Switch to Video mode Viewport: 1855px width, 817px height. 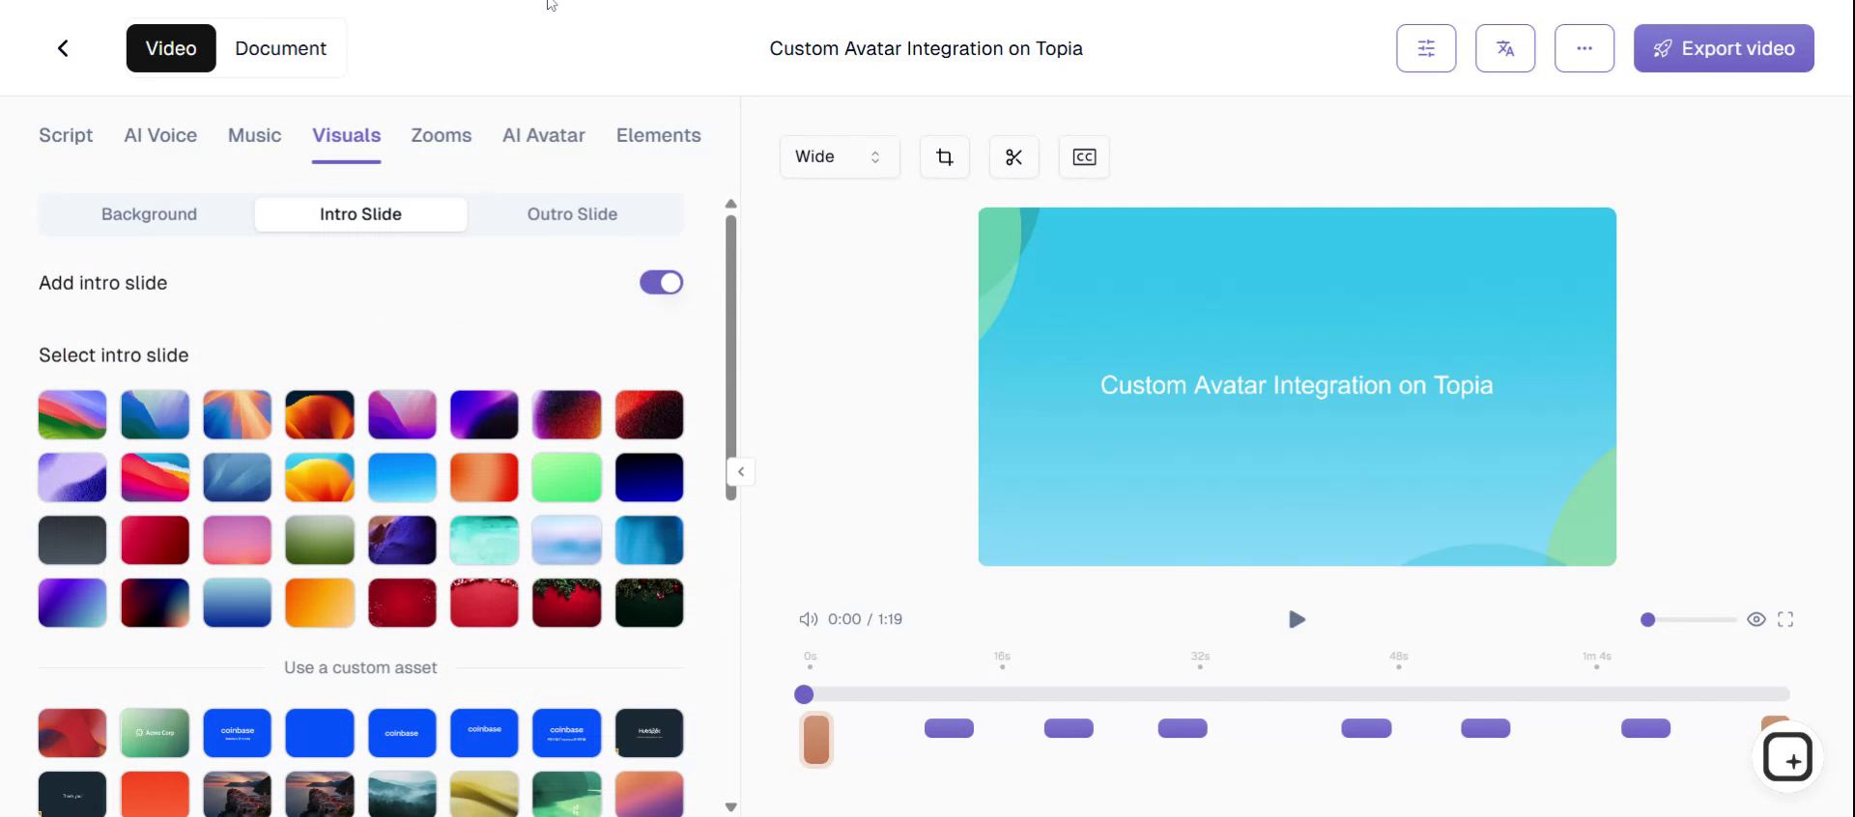pos(171,48)
